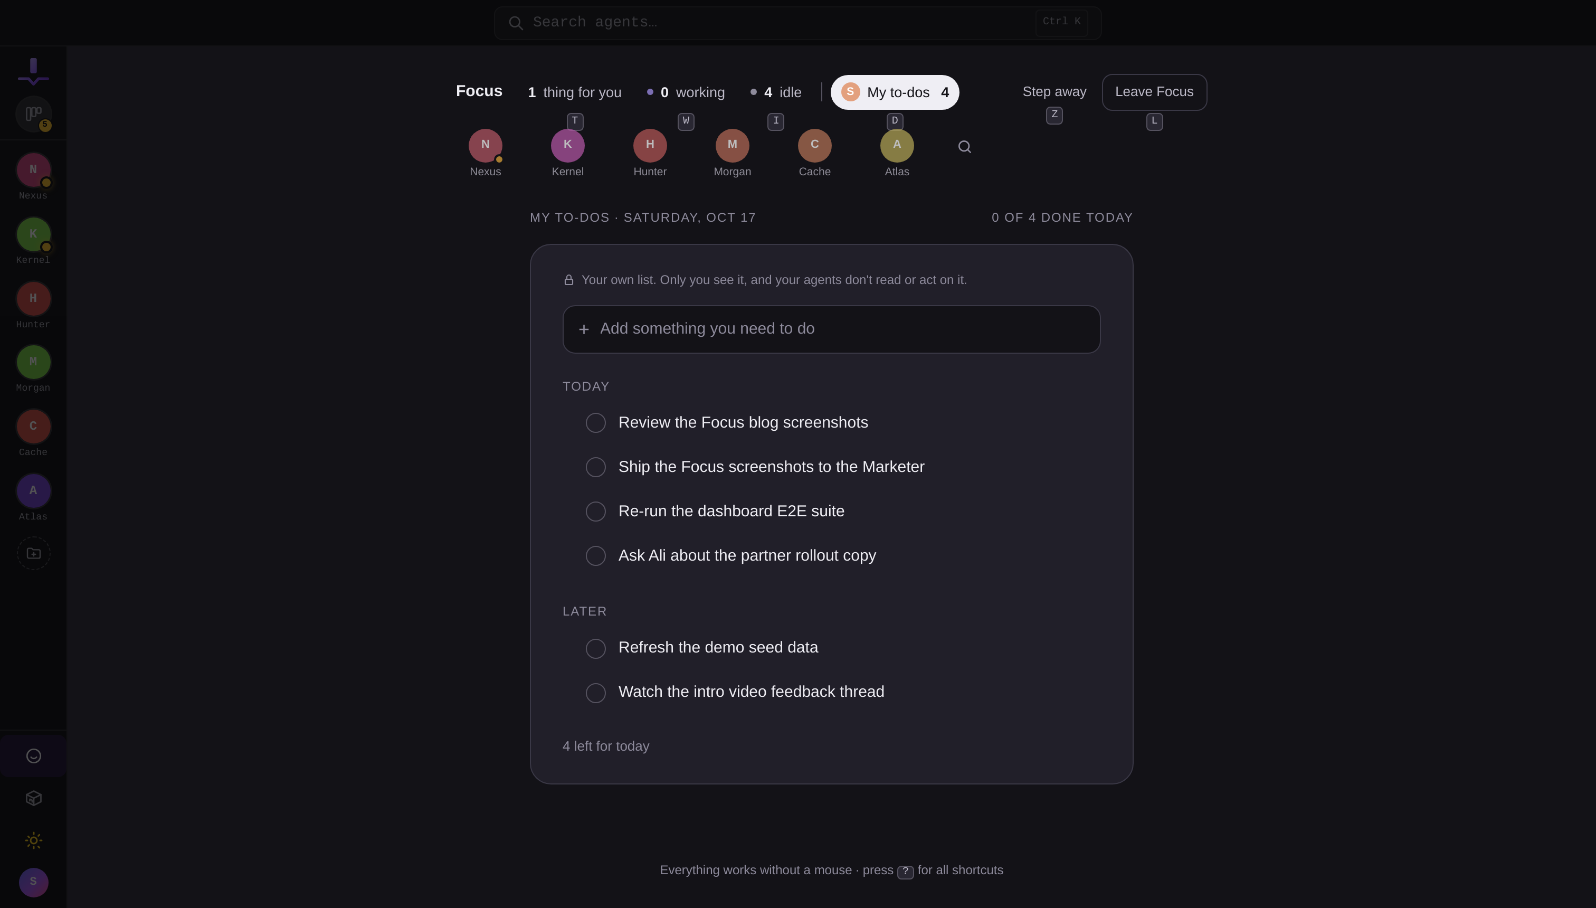Screen dimensions: 1596x908
Task: Click the 'Re-run the dashboard E2E suite' text
Action: [731, 512]
